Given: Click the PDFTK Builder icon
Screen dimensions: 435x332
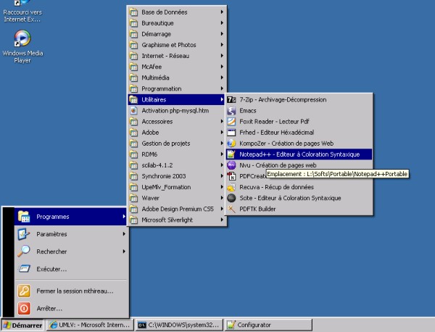Looking at the screenshot, I should [232, 209].
